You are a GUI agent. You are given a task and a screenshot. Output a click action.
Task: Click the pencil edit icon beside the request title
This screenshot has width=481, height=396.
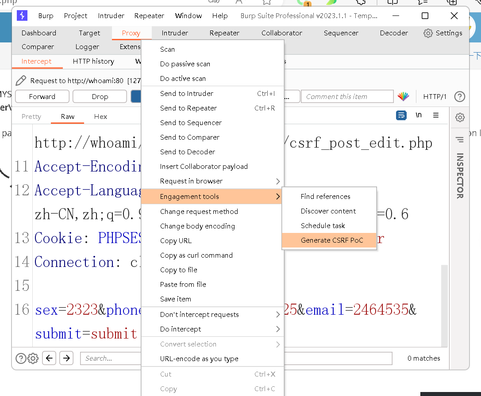20,80
